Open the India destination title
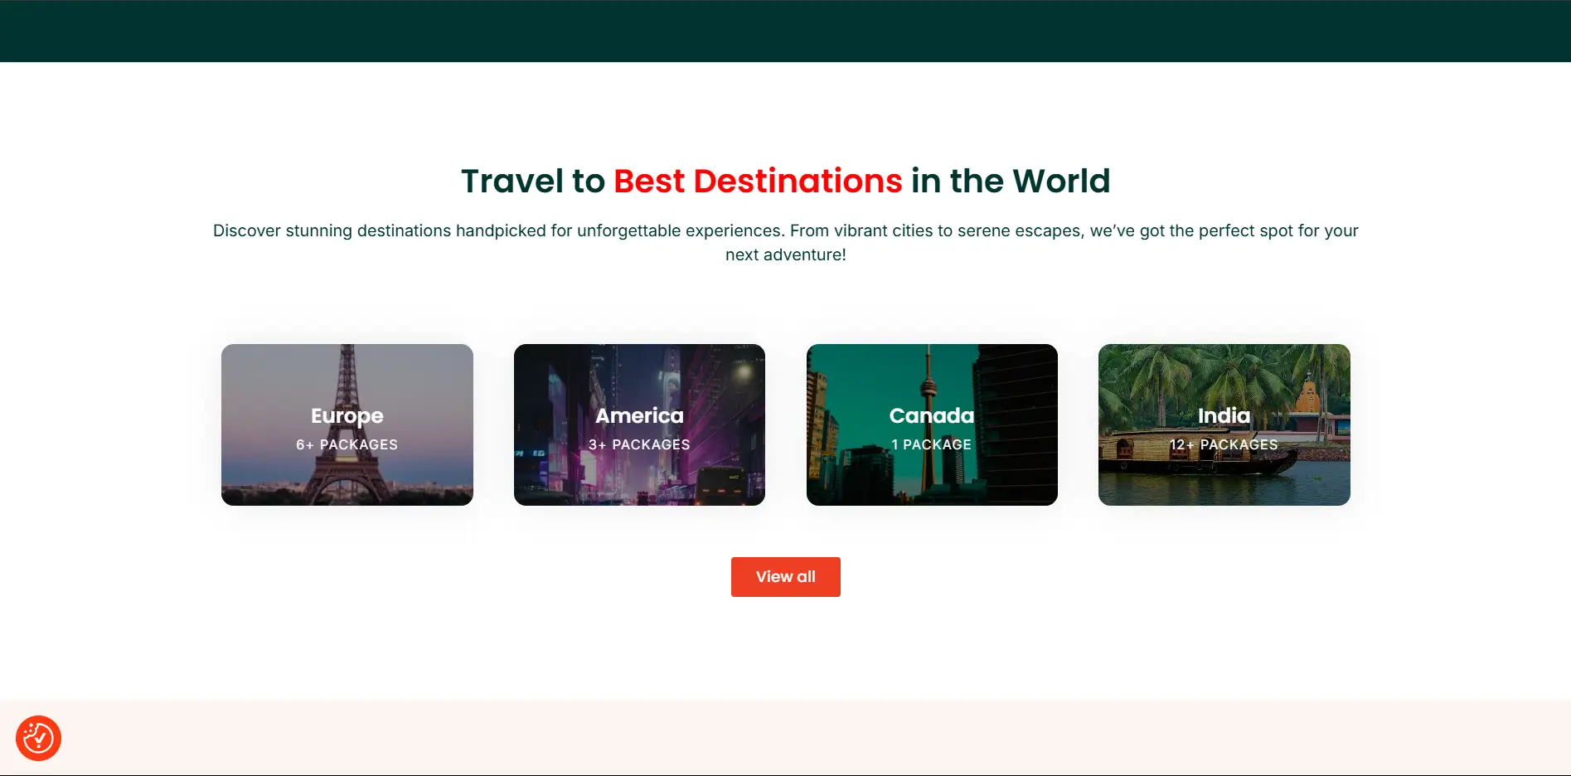 coord(1224,415)
